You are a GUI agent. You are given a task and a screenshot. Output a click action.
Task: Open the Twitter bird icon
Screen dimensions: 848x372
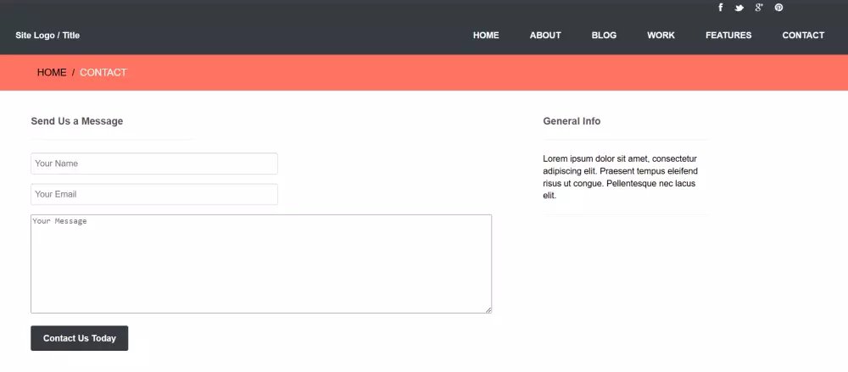739,8
